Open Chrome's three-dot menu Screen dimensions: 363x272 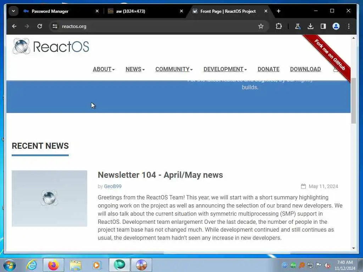pyautogui.click(x=349, y=26)
